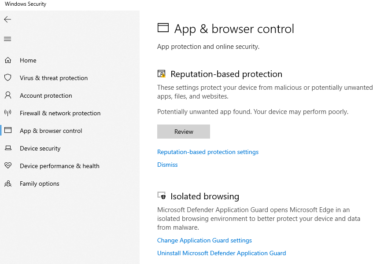Click the App & browser control page title
This screenshot has width=384, height=264.
(x=234, y=29)
